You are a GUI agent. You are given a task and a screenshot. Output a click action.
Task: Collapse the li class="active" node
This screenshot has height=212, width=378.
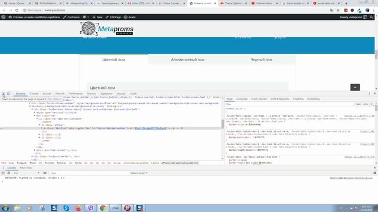40,125
